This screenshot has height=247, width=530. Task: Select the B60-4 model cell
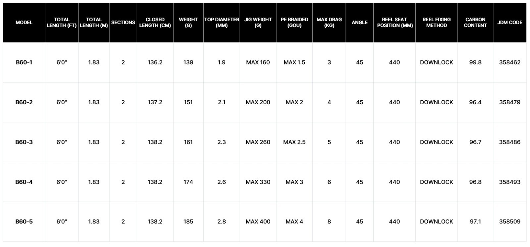coord(24,182)
